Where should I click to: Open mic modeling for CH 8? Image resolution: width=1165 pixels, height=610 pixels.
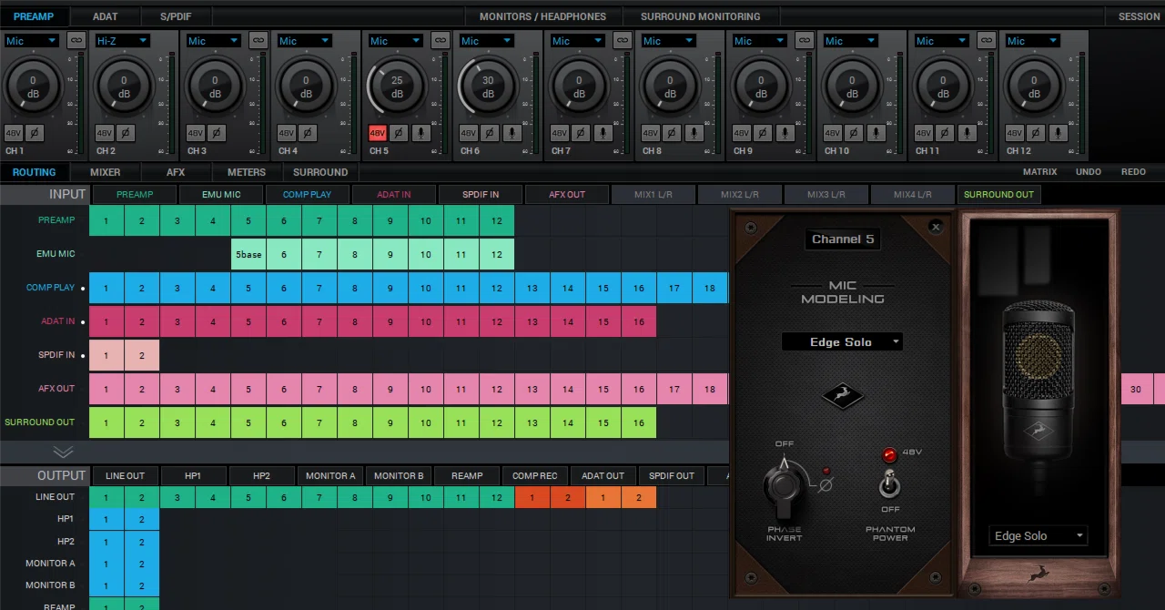[x=694, y=133]
